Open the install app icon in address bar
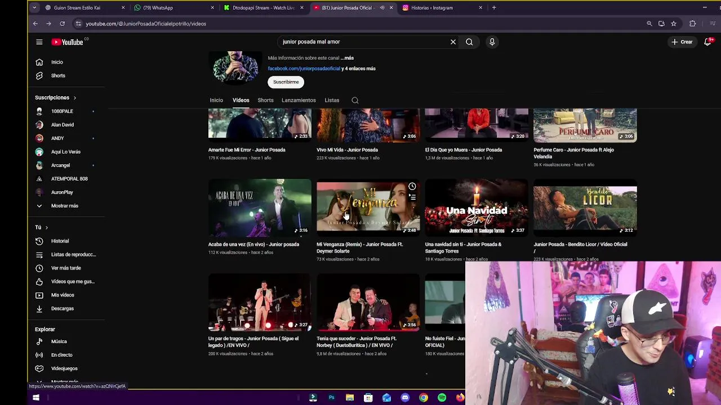 [661, 24]
